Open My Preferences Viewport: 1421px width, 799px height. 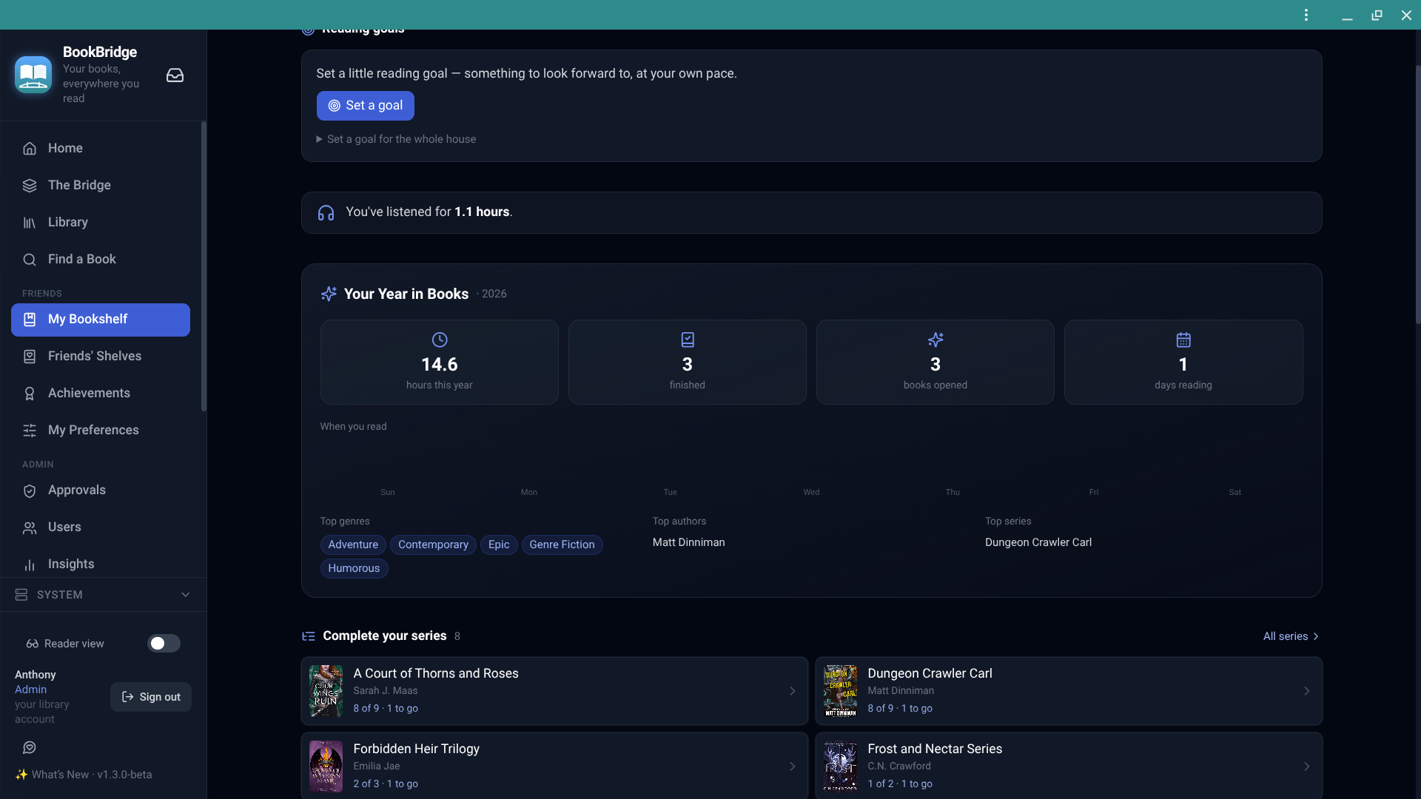(x=101, y=431)
